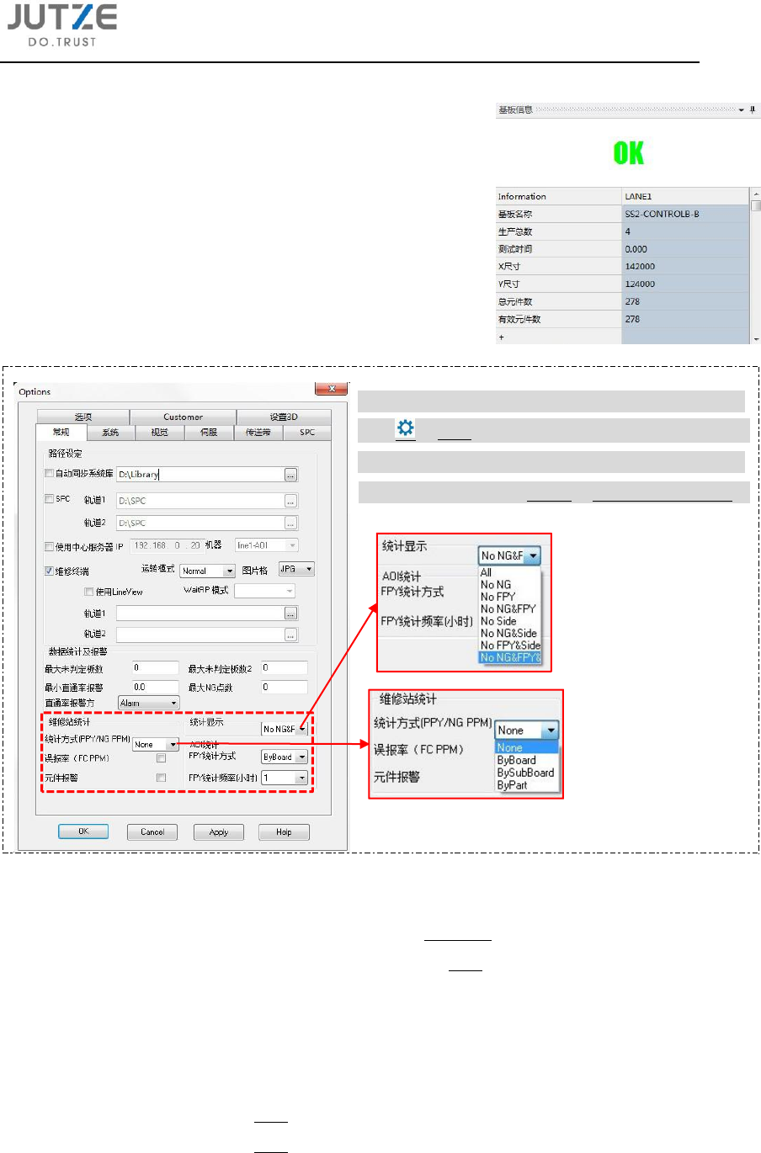Click the 最小直通率报警 field showing 0.0
Viewport: 761px width, 1153px height.
(156, 687)
